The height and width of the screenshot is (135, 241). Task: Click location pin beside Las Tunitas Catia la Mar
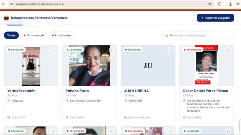(x=67, y=101)
